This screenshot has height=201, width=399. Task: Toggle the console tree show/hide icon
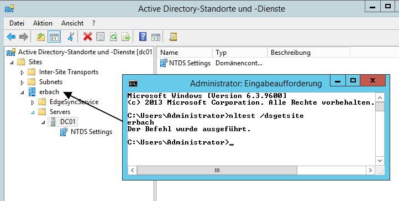click(54, 37)
